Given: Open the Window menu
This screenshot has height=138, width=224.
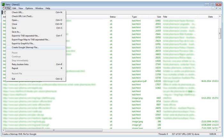Looking at the screenshot, I should (x=39, y=8).
